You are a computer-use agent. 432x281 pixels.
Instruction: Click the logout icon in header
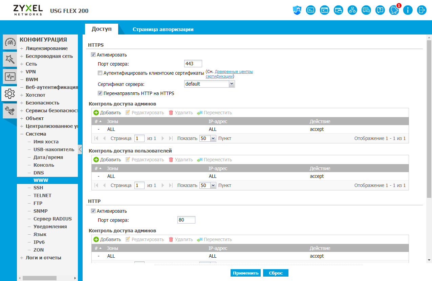pyautogui.click(x=422, y=10)
